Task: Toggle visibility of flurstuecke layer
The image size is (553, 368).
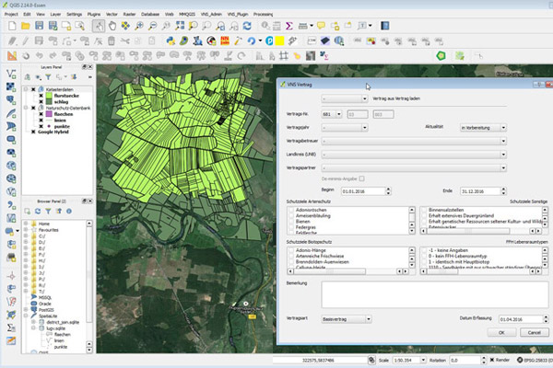Action: tap(41, 96)
